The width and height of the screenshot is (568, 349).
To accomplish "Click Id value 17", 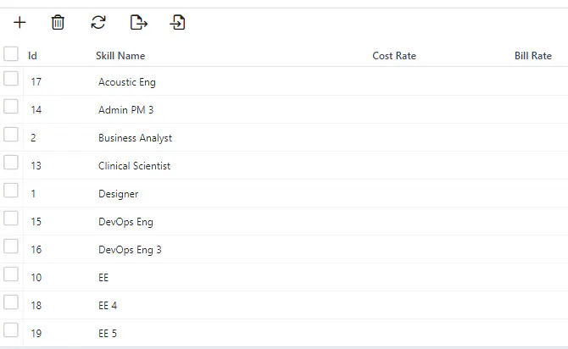I will point(36,82).
